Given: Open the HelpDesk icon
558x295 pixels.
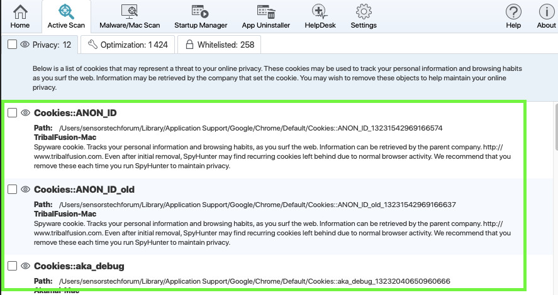Looking at the screenshot, I should tap(320, 12).
